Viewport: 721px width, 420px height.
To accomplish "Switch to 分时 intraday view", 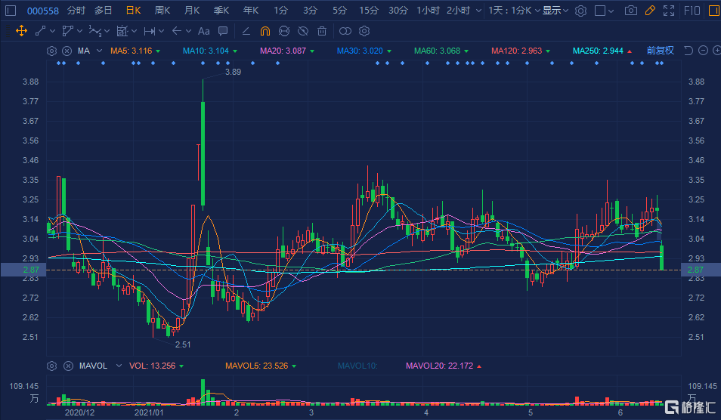I will [76, 10].
